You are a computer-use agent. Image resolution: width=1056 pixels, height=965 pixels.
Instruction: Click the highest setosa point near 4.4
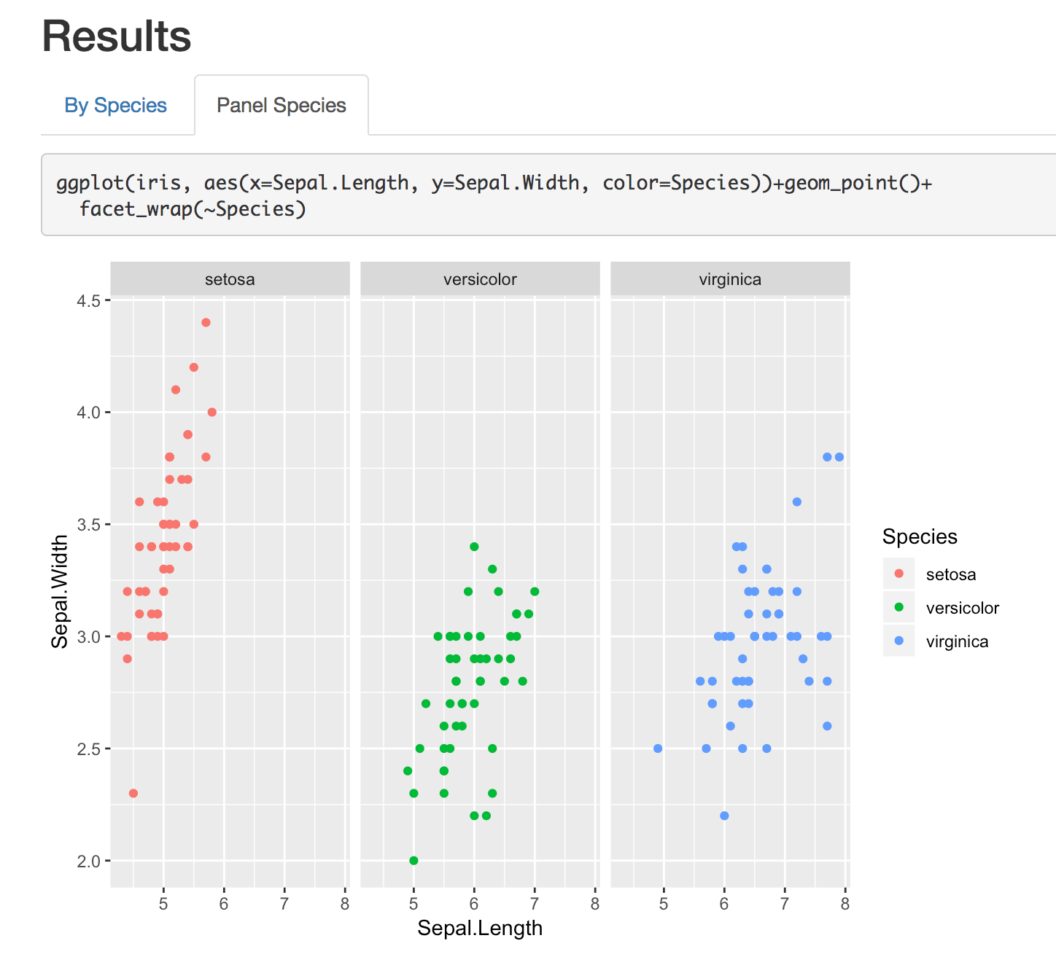[x=206, y=322]
